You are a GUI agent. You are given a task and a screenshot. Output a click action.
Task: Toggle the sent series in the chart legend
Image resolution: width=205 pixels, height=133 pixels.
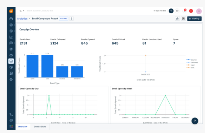190,68
